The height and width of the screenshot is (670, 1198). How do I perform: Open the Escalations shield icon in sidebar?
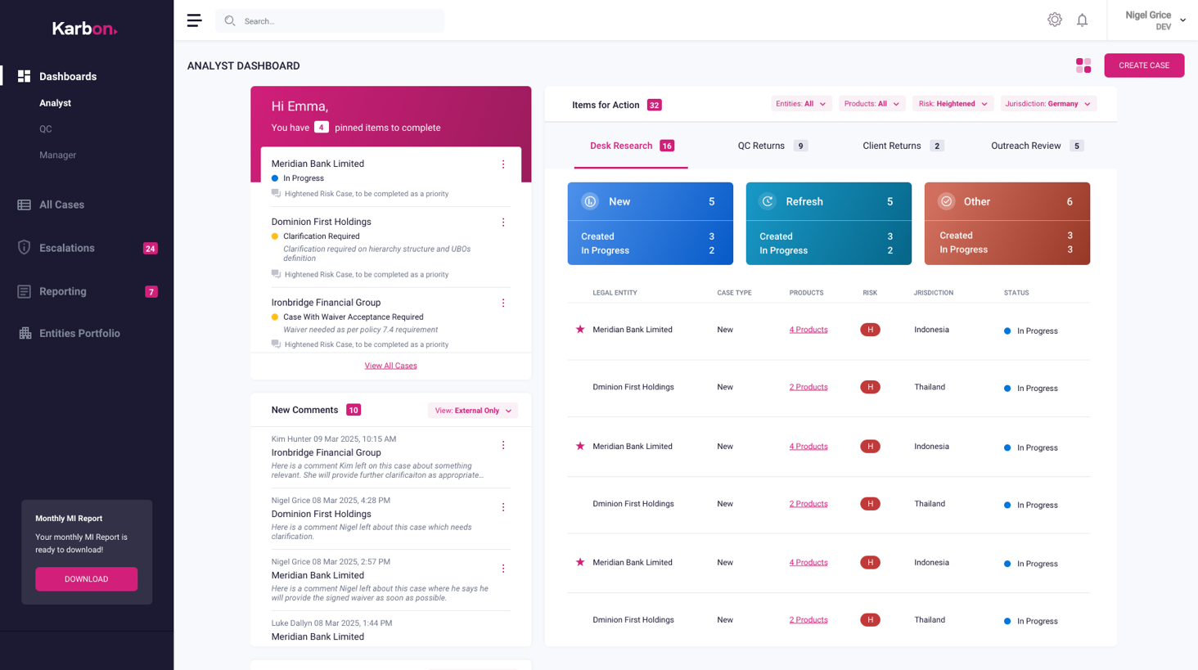click(x=25, y=248)
